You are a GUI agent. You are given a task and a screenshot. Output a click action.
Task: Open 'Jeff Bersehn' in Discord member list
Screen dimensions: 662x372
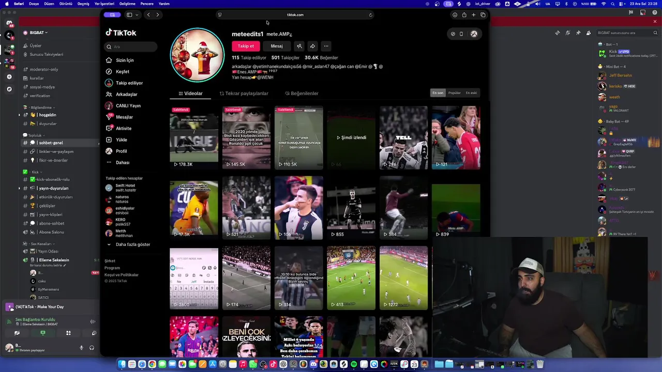point(621,75)
